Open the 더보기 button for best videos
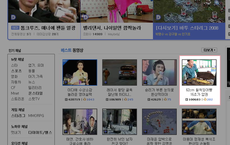 [x=209, y=50]
